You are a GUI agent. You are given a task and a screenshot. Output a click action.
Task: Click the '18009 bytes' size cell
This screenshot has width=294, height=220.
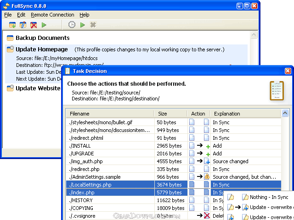170,208
